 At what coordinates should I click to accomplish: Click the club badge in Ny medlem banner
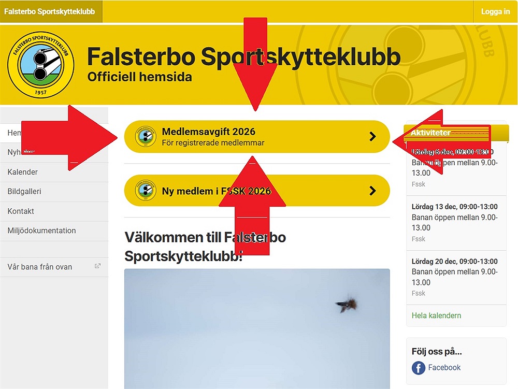point(146,190)
